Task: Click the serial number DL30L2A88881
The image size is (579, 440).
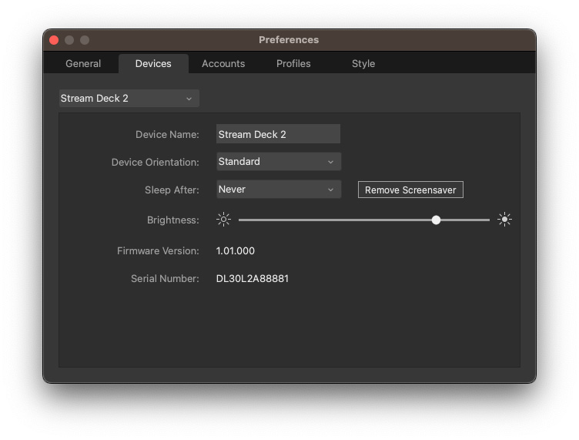Action: 253,278
